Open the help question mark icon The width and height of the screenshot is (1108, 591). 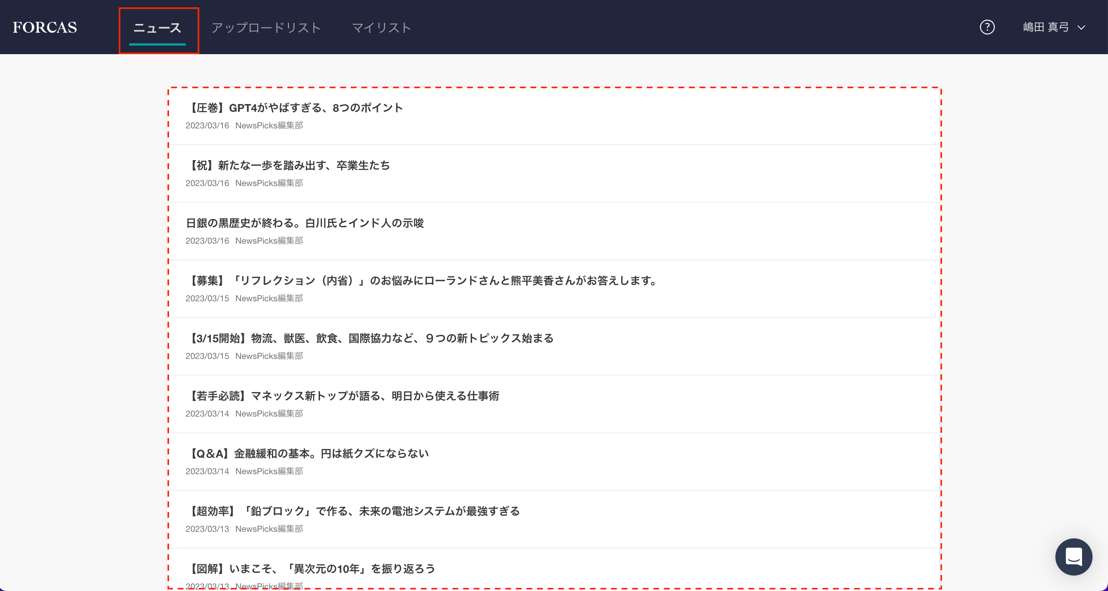click(988, 27)
